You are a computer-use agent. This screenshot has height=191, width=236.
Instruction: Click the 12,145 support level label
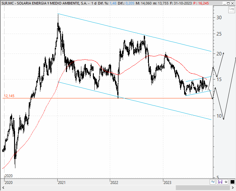point(9,96)
